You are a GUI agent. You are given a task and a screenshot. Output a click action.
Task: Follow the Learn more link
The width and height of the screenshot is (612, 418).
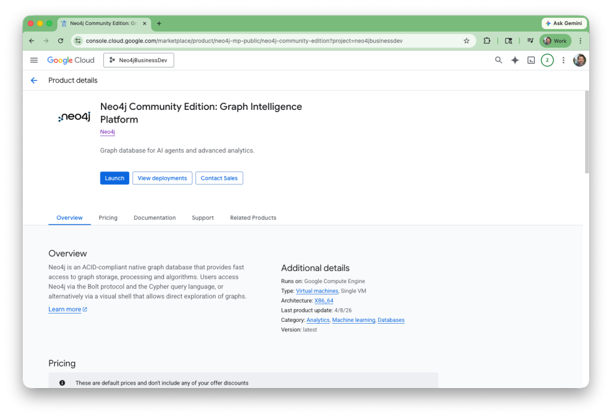[x=65, y=309]
